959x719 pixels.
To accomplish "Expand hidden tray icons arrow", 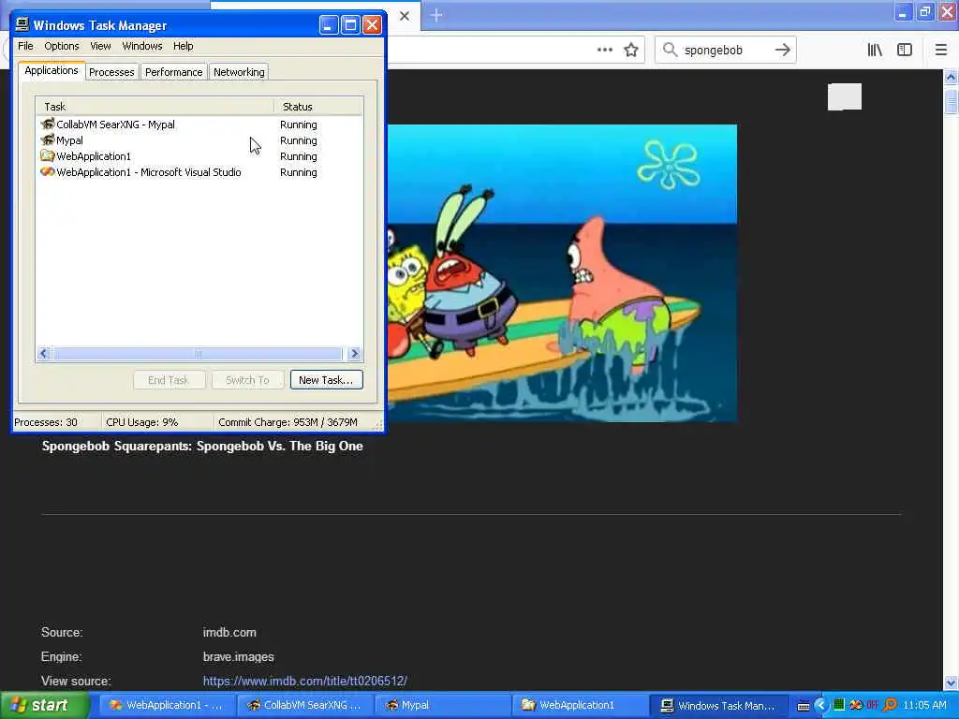I will point(821,705).
